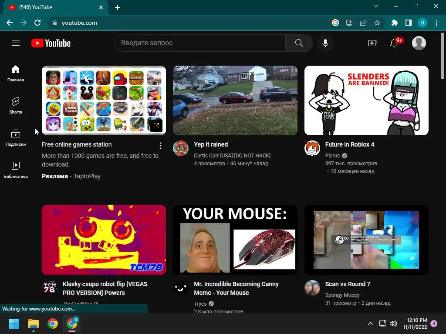Open the YouTube account avatar menu
The width and height of the screenshot is (446, 334).
pyautogui.click(x=419, y=43)
